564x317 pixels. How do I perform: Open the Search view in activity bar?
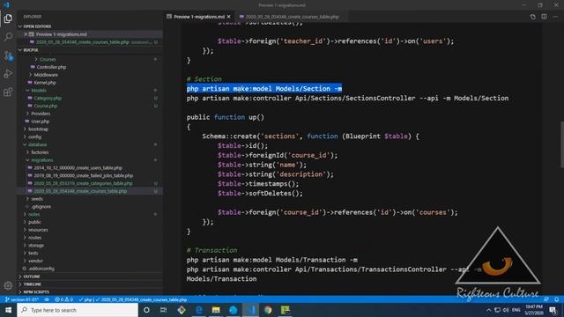(8, 37)
